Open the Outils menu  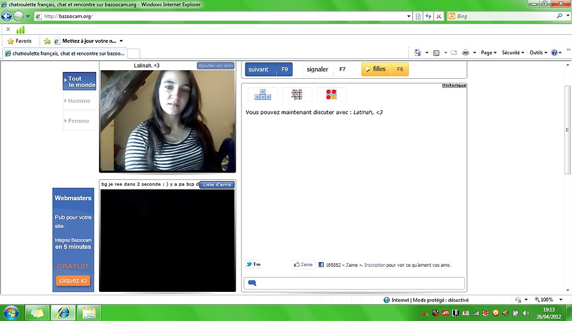click(538, 53)
